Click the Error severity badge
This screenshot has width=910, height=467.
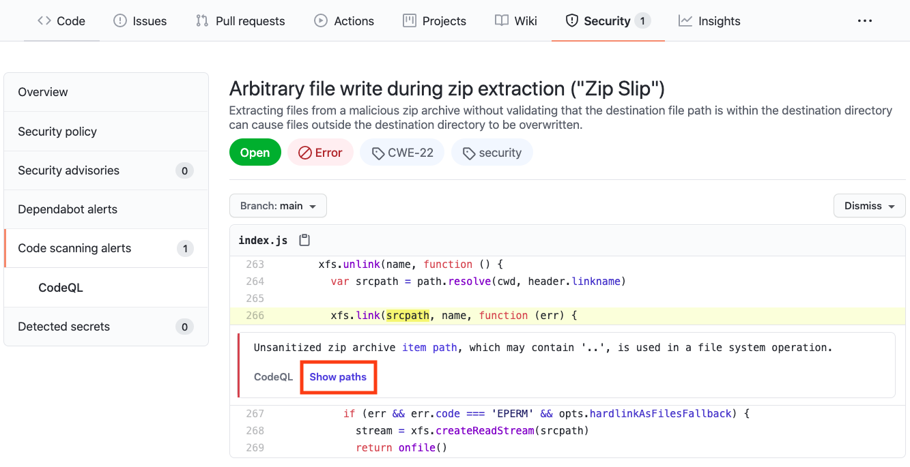[320, 153]
